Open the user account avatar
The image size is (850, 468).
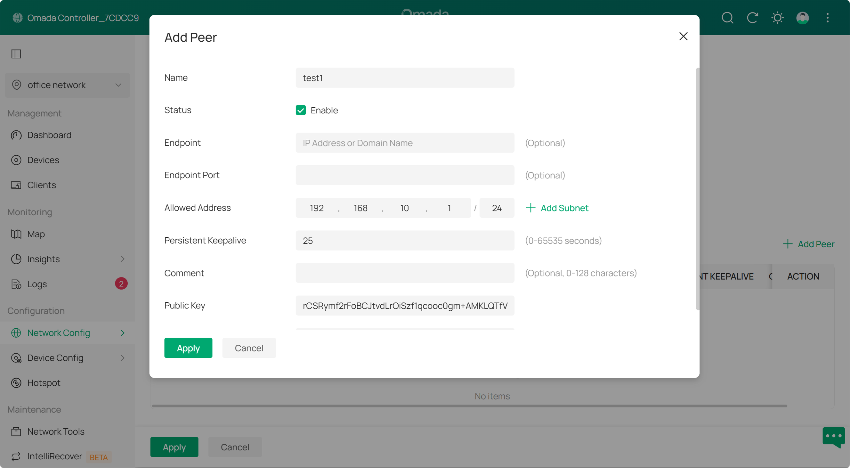pos(803,18)
